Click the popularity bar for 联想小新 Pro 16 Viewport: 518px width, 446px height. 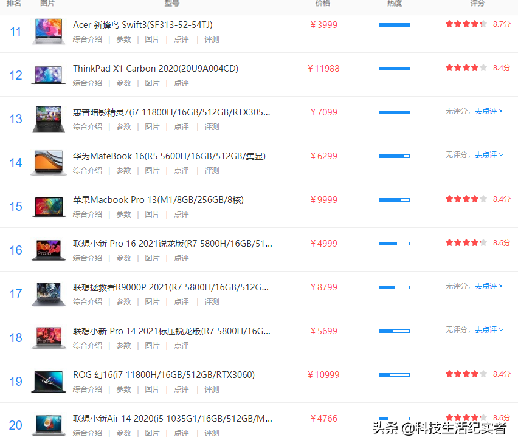(395, 244)
